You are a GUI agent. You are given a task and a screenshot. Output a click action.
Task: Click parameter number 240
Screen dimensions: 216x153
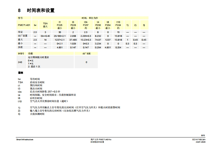[x=20, y=62]
